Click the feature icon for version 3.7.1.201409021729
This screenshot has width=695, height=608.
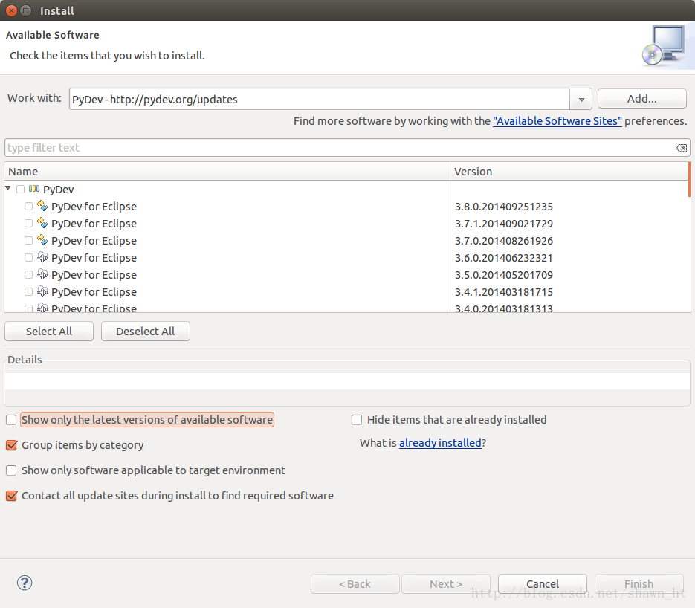pos(42,223)
